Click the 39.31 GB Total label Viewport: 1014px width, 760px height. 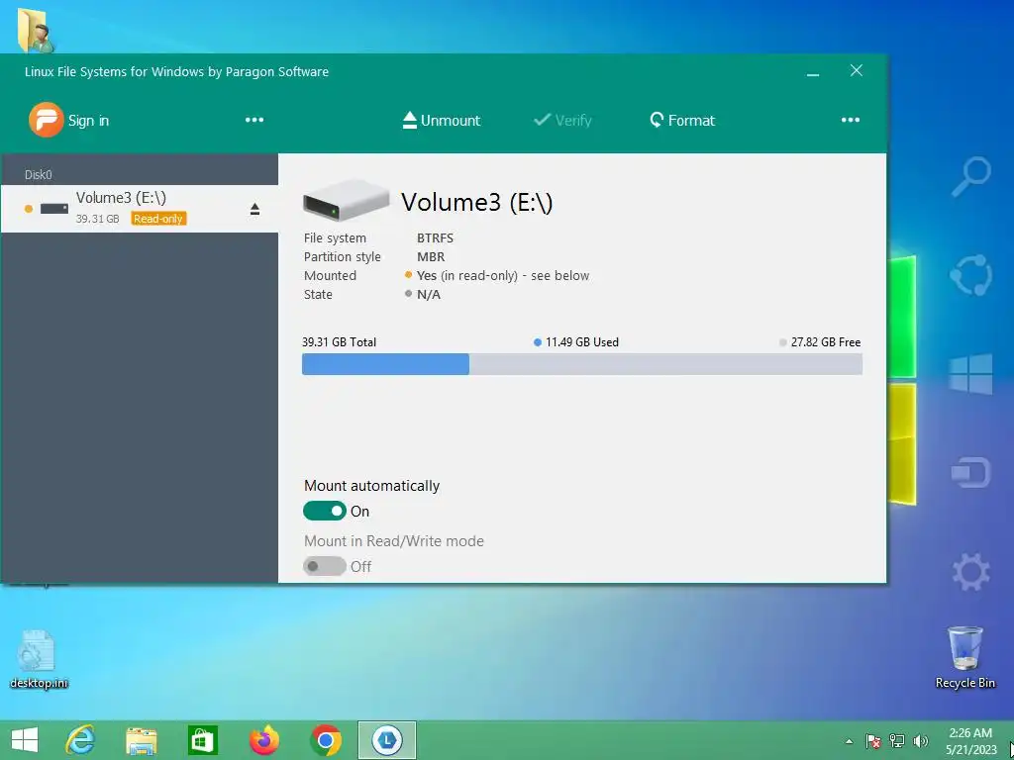(339, 342)
